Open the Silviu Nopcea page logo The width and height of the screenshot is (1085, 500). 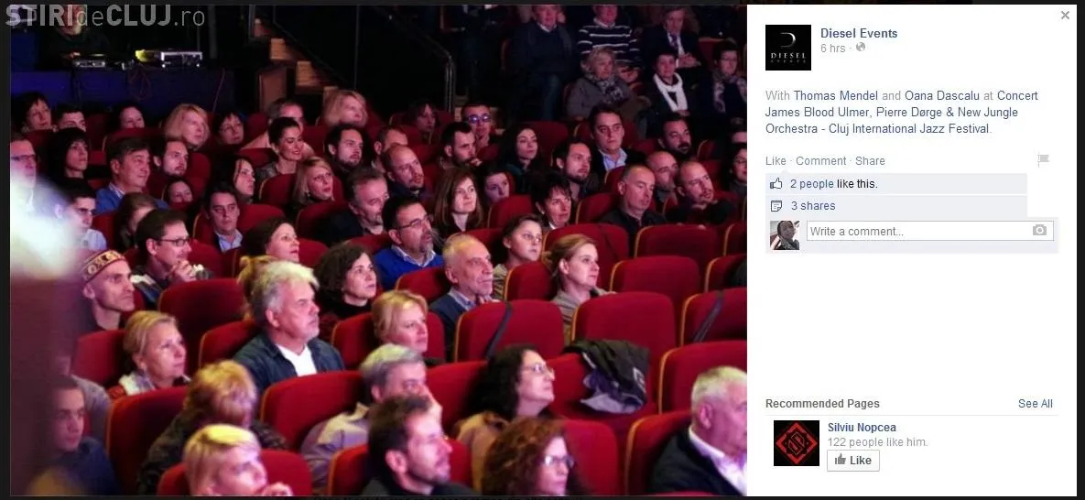pyautogui.click(x=797, y=443)
